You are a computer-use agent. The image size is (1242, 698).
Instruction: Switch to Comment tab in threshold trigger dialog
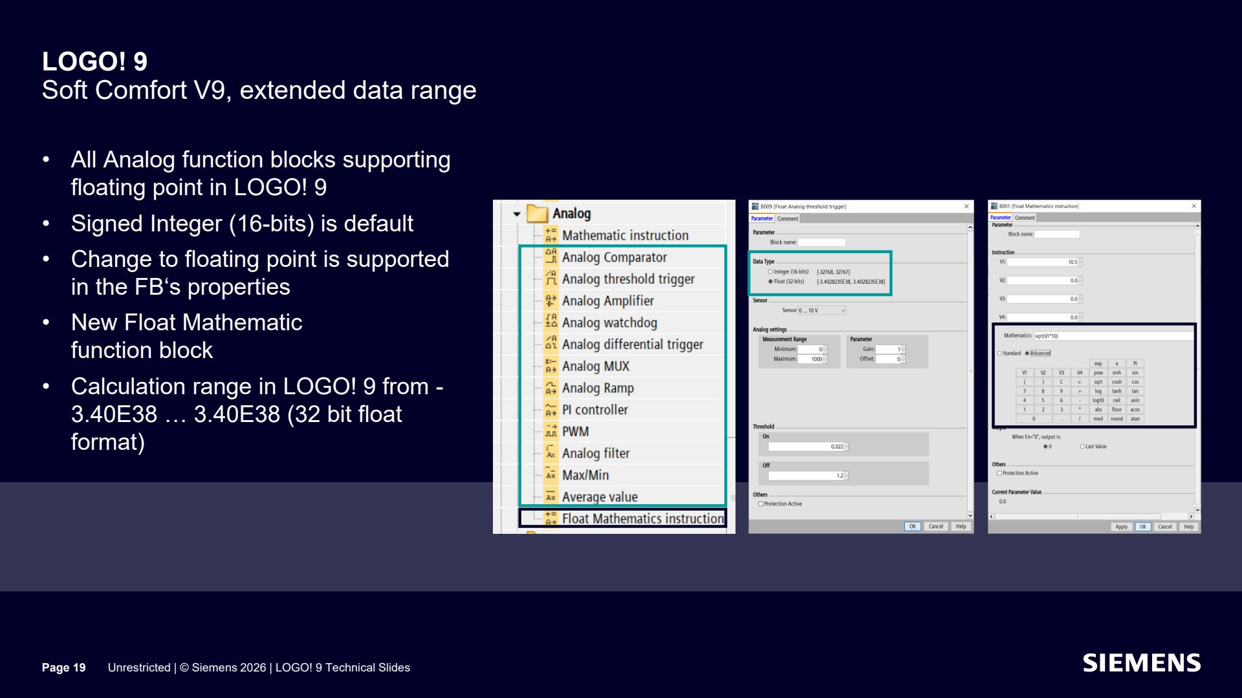point(787,219)
